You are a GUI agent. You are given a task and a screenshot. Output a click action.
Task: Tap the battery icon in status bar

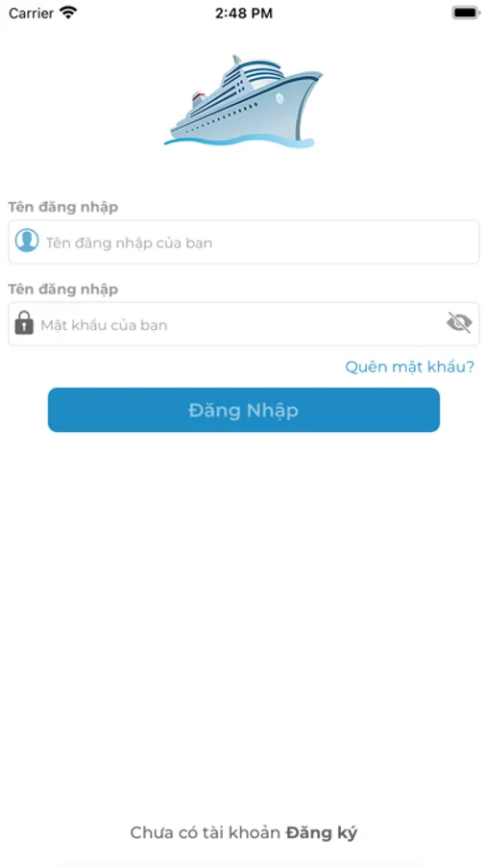[x=466, y=13]
